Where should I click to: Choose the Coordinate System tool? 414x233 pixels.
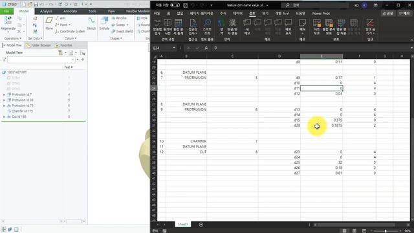tap(70, 32)
